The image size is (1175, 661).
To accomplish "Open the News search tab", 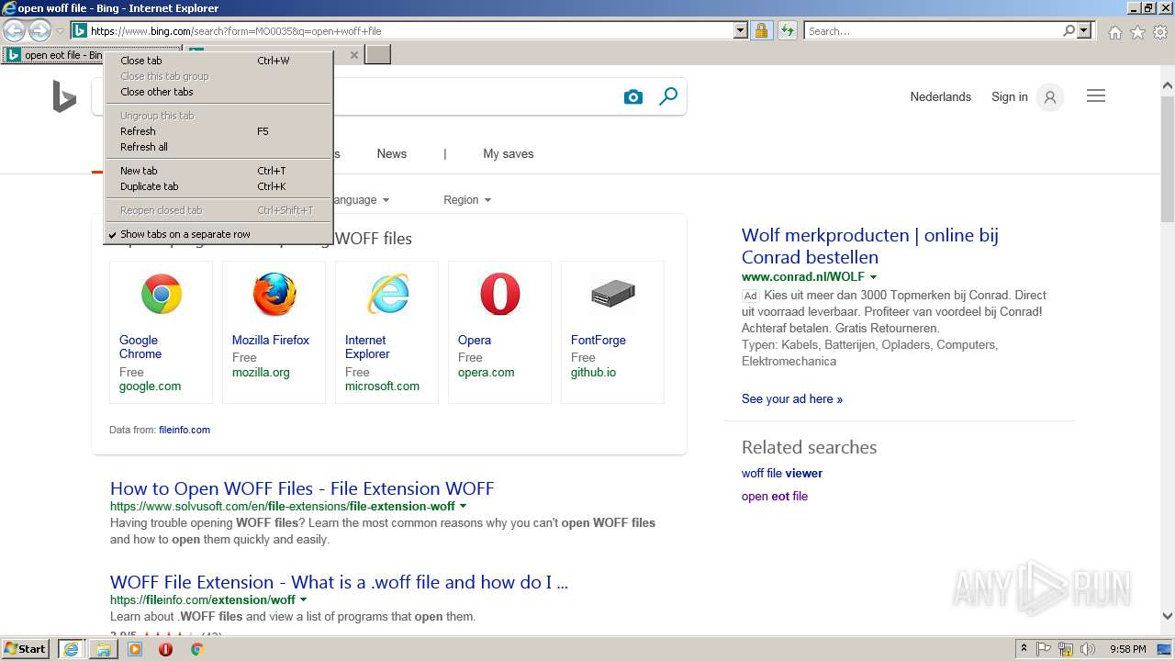I will 392,153.
